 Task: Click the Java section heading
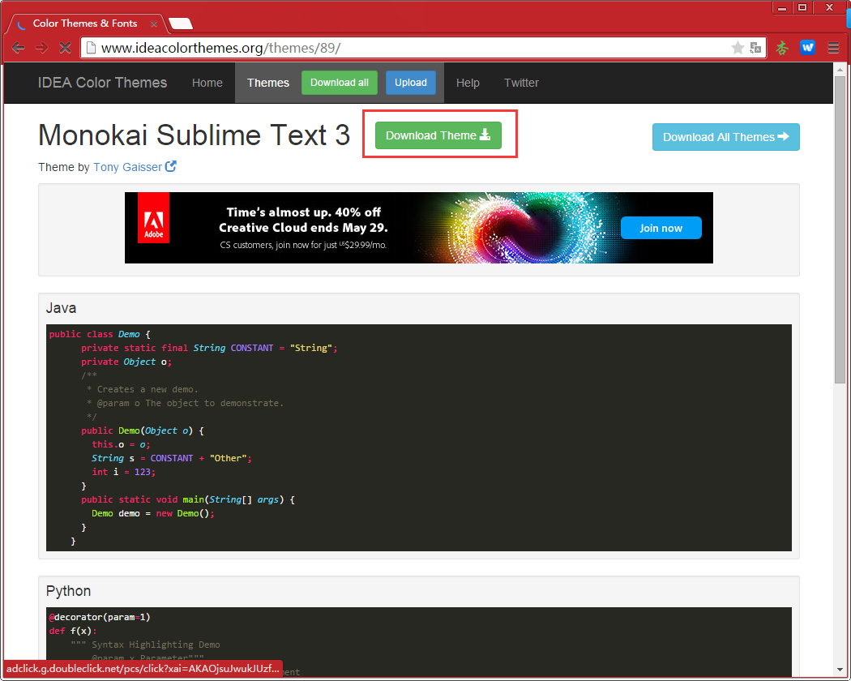[61, 308]
